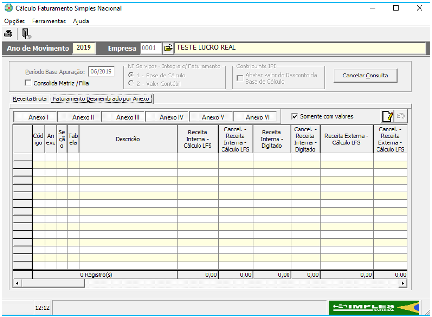Screen dimensions: 432x317
Task: Maximize the window
Action: (x=396, y=8)
